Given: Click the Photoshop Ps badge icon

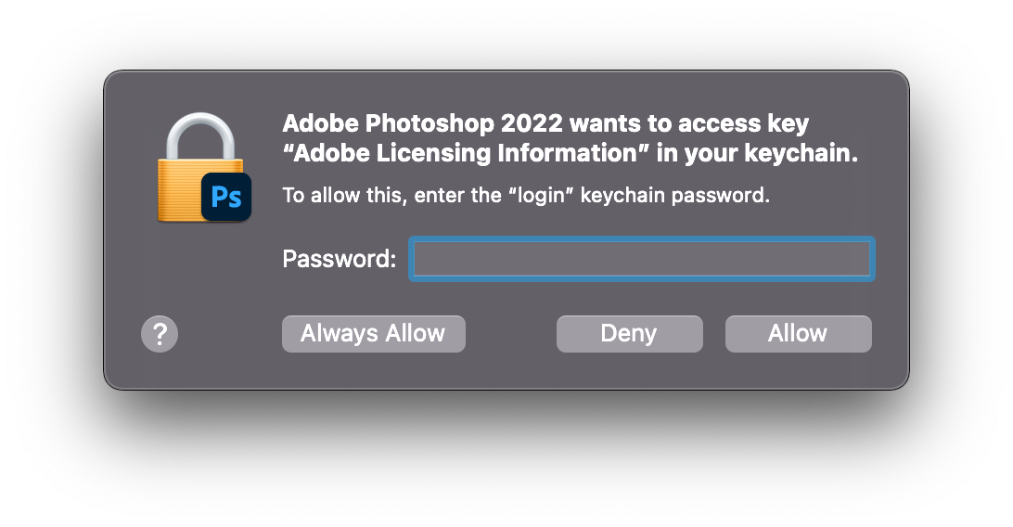Looking at the screenshot, I should (226, 197).
